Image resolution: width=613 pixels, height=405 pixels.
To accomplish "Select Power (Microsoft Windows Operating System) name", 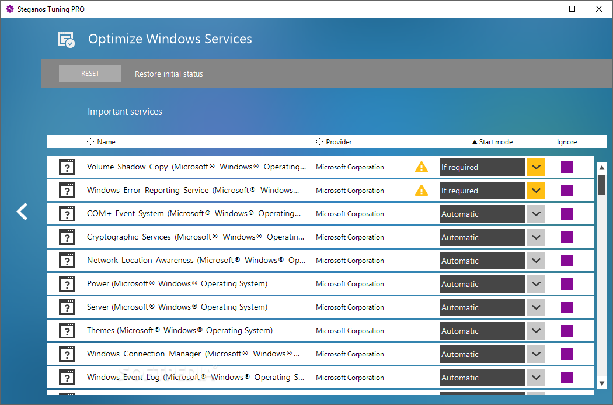I will tap(177, 283).
